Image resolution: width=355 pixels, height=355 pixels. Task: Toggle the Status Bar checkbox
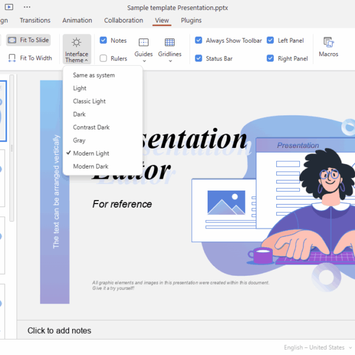(x=199, y=58)
